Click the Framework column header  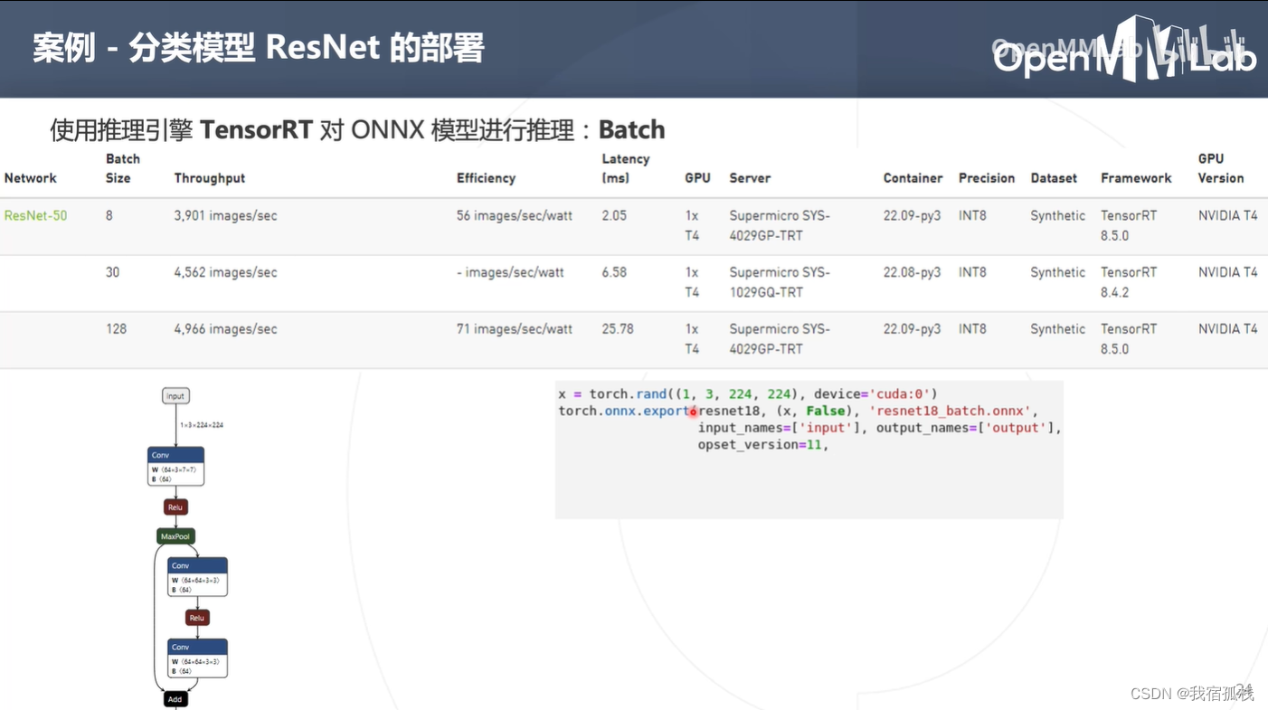pyautogui.click(x=1136, y=178)
